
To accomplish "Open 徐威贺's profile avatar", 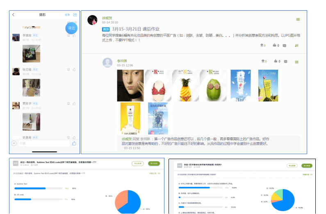I will (x=93, y=20).
